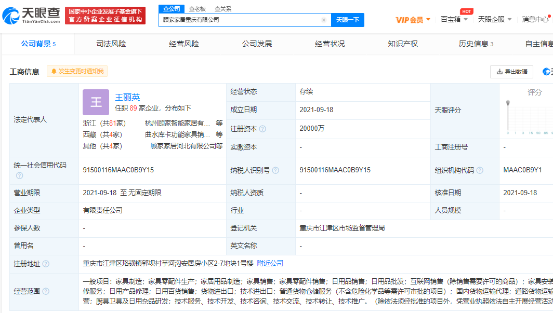Click 曲水库卡功能家具销... company entry
This screenshot has height=313, width=553.
(177, 134)
